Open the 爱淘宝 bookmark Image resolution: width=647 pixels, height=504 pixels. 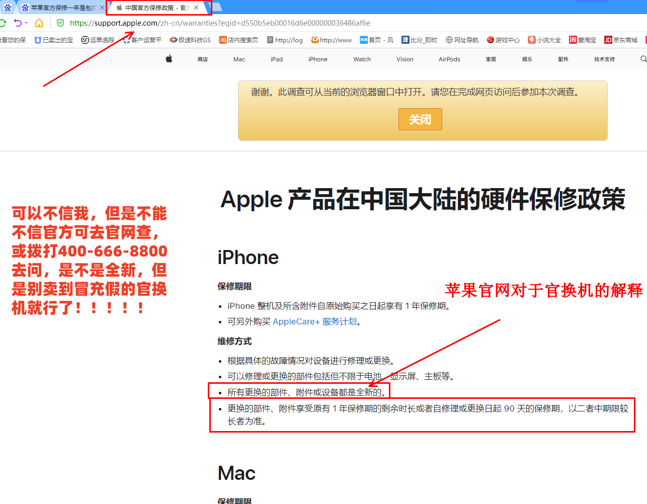click(583, 40)
